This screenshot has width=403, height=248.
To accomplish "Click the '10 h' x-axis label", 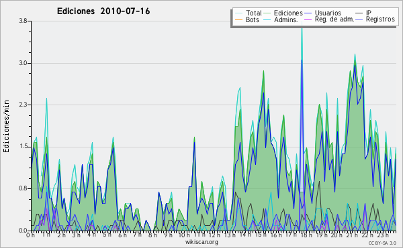I will 184,235.
